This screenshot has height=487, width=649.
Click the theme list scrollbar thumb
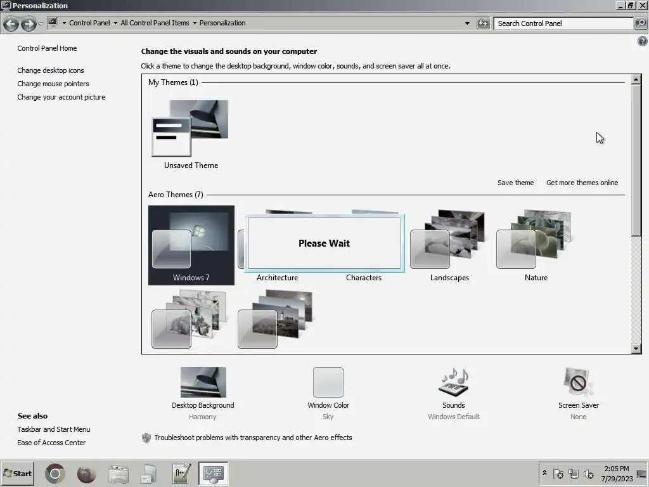click(636, 159)
